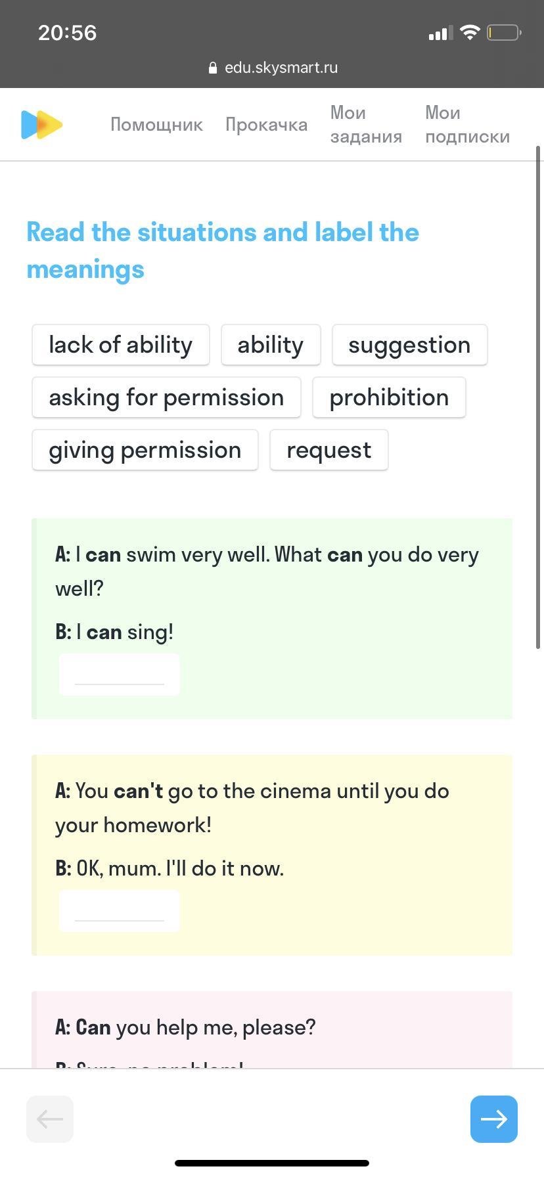Open the Помощник menu item

click(x=156, y=125)
